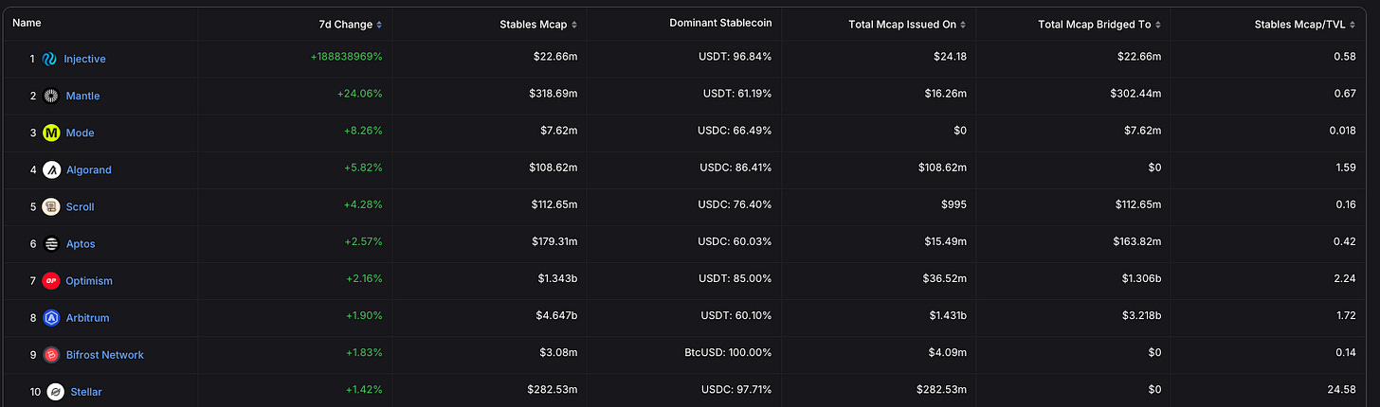Click the Injective chain logo icon
Viewport: 1380px width, 407px height.
50,59
